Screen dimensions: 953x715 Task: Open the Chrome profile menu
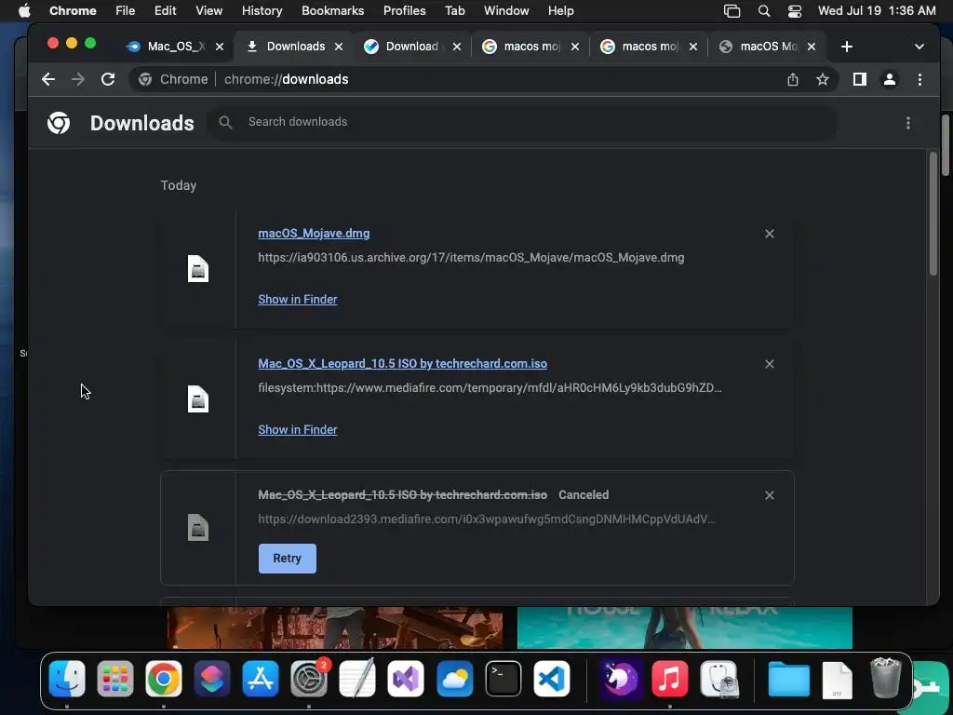(889, 79)
